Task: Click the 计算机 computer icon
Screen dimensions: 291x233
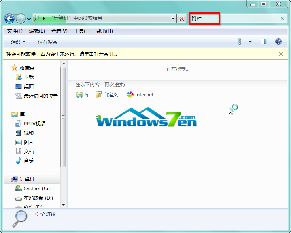Action: 14,179
